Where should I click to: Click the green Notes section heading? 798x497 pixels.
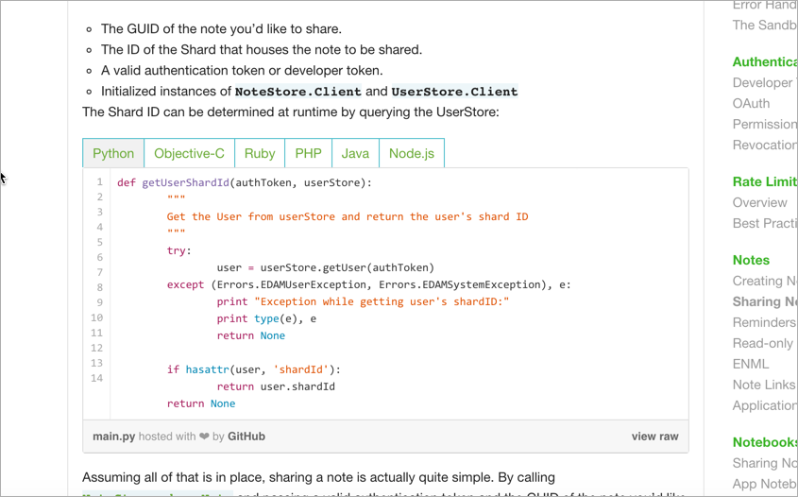[x=751, y=260]
